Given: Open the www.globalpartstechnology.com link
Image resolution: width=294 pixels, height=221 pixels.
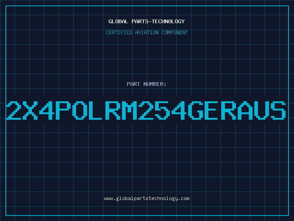Looking at the screenshot, I should [147, 199].
